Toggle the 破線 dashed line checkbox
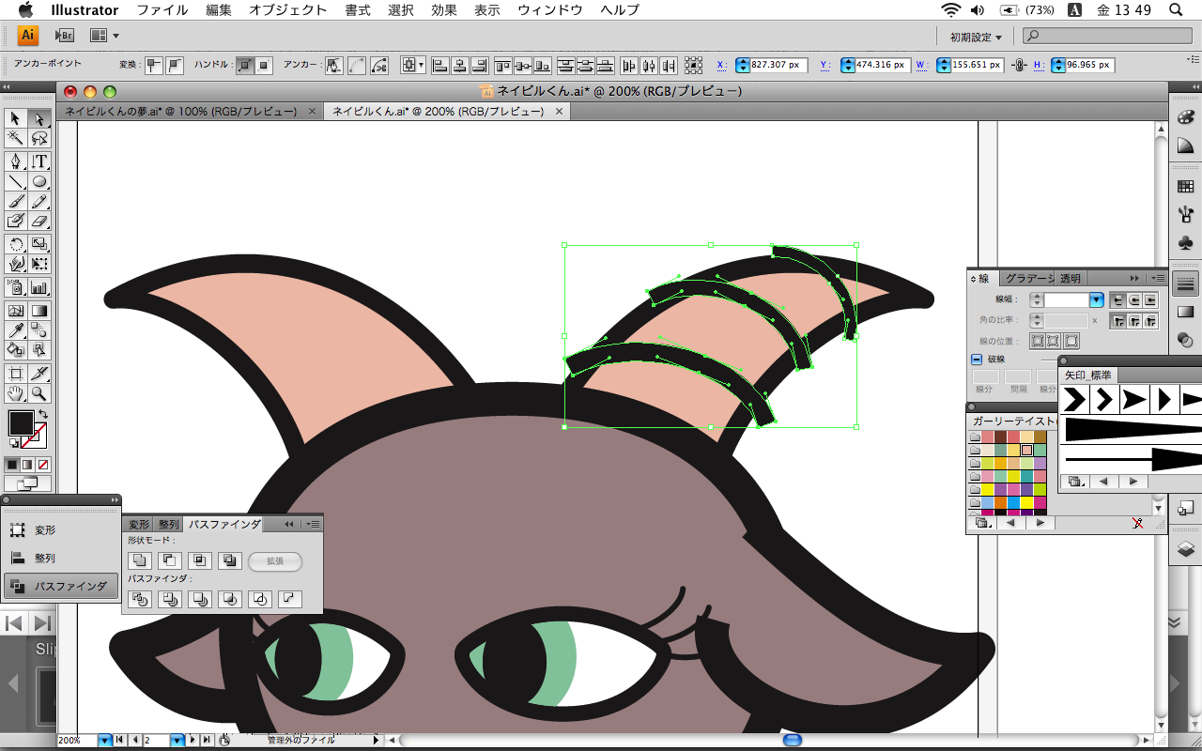Viewport: 1202px width, 751px height. click(977, 360)
